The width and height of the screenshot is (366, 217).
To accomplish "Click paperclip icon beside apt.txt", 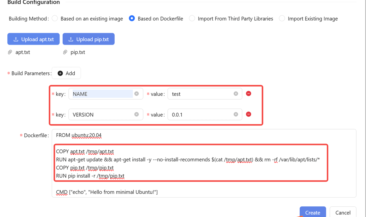I will pyautogui.click(x=10, y=52).
